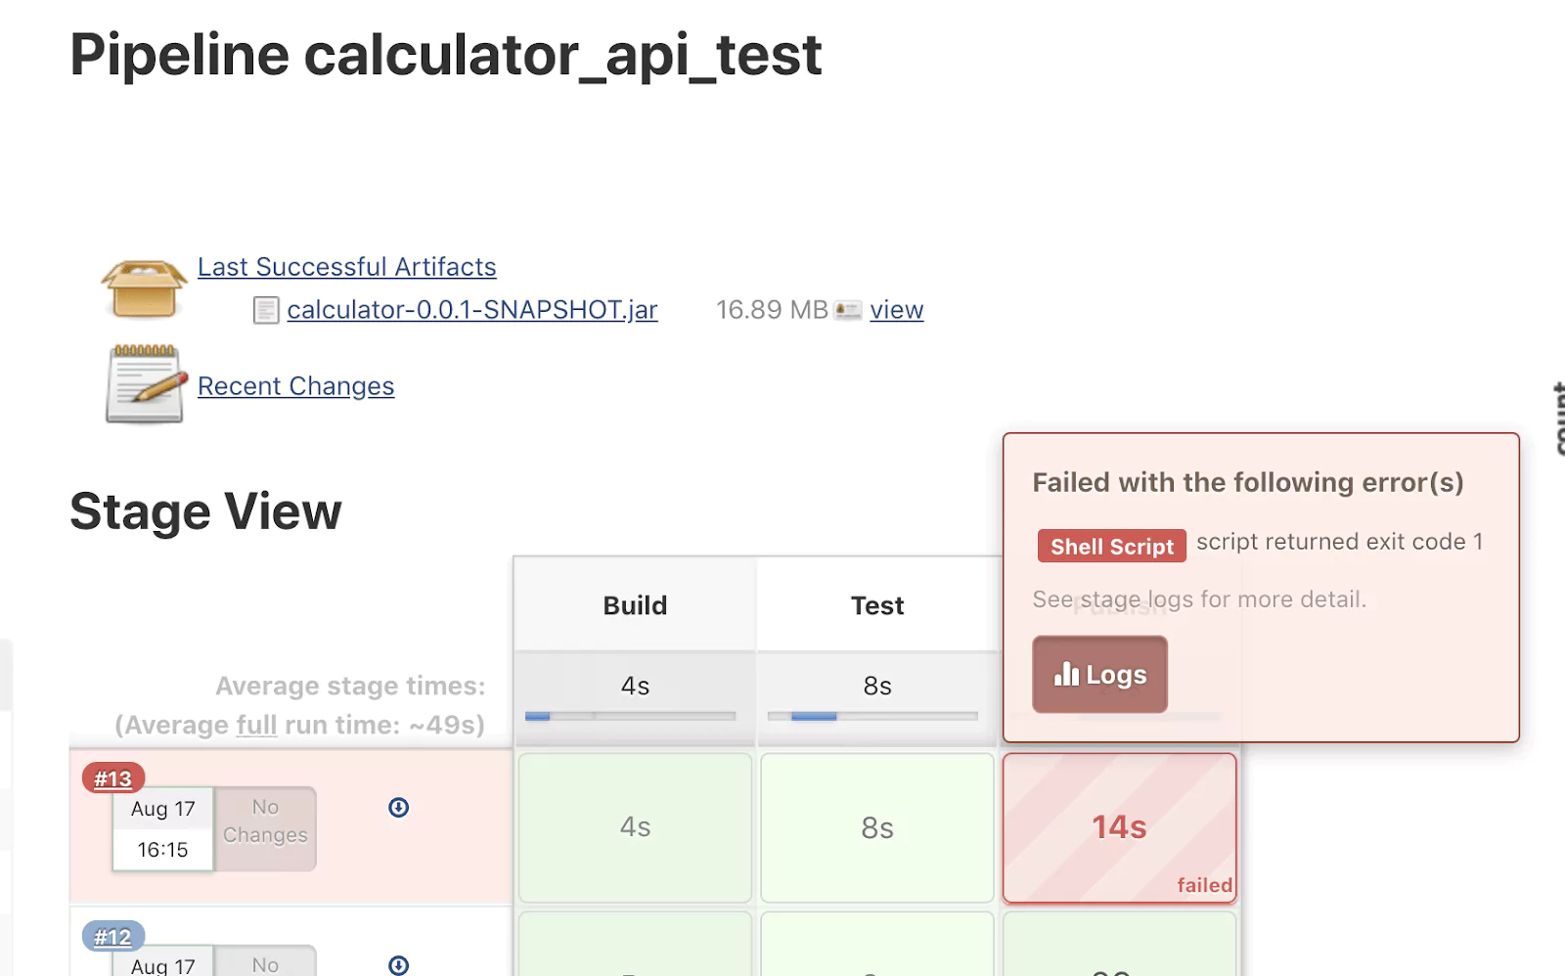Select the Build stage column header
This screenshot has width=1565, height=976.
[x=635, y=605]
